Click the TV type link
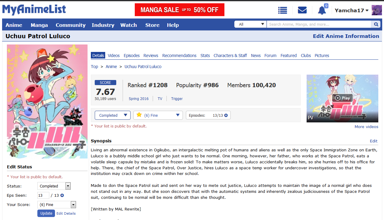 pos(160,99)
